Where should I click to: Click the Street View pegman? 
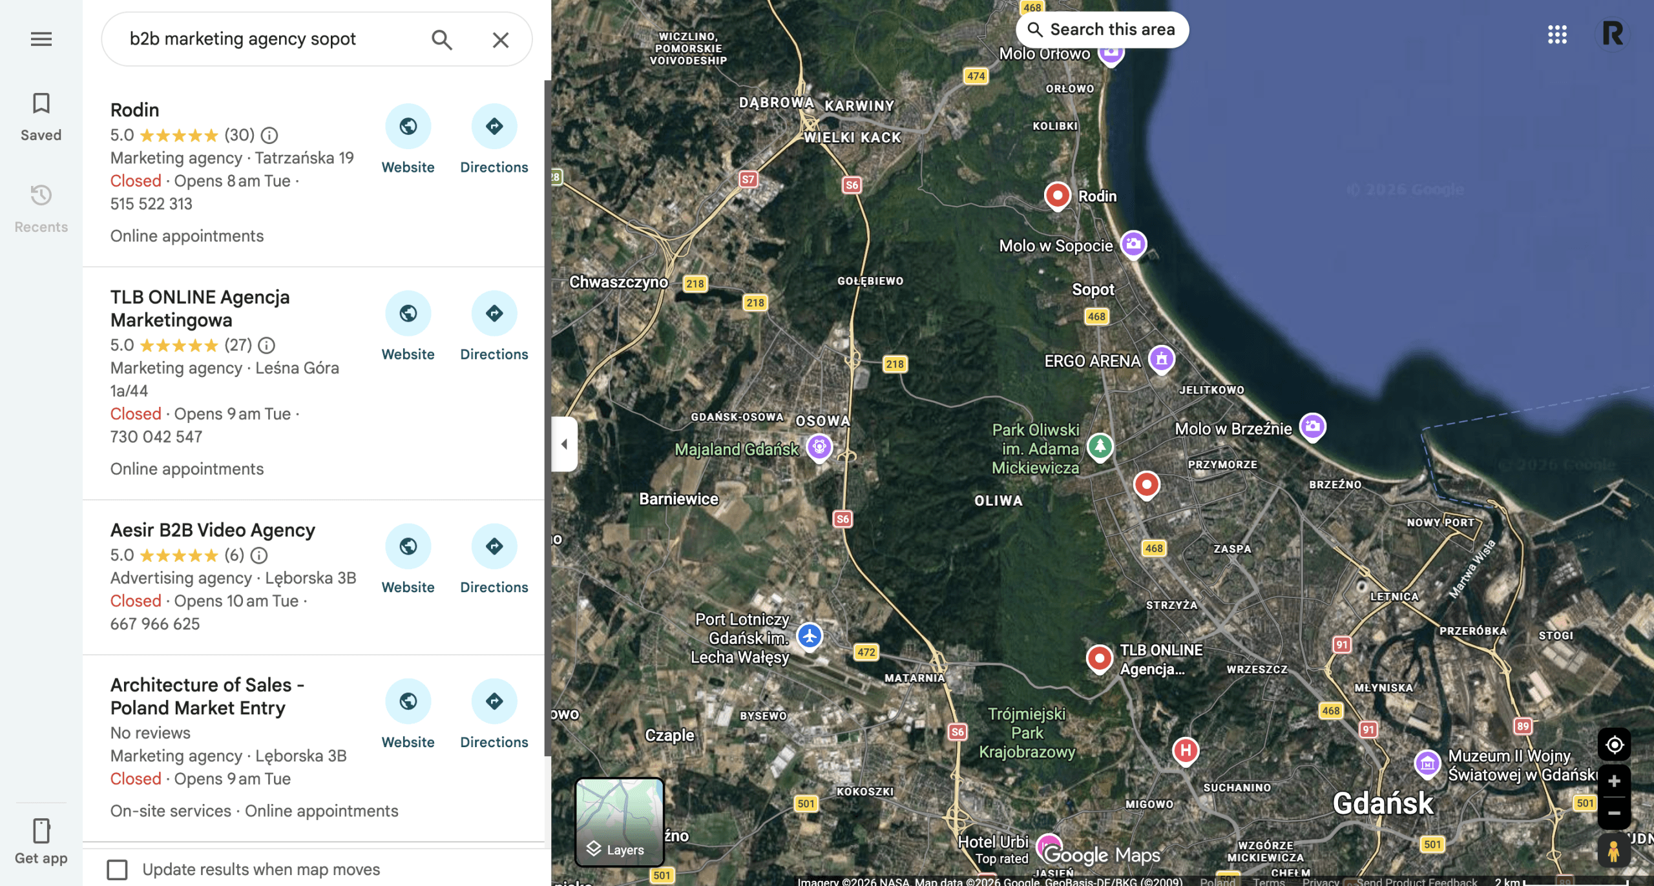click(x=1613, y=850)
